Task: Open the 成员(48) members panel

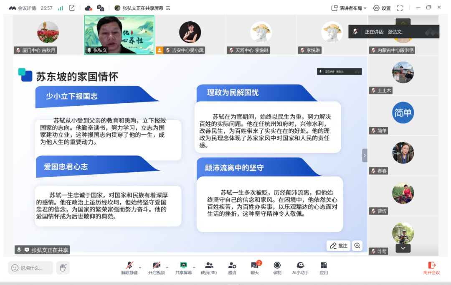Action: (x=209, y=267)
